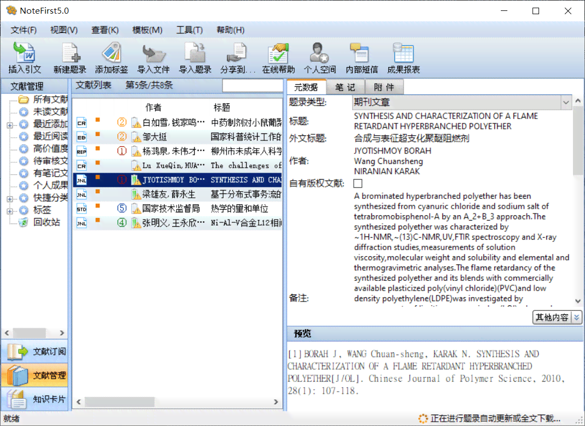Click the 插入引文 toolbar icon
Screen dimensions: 585x426
point(25,58)
